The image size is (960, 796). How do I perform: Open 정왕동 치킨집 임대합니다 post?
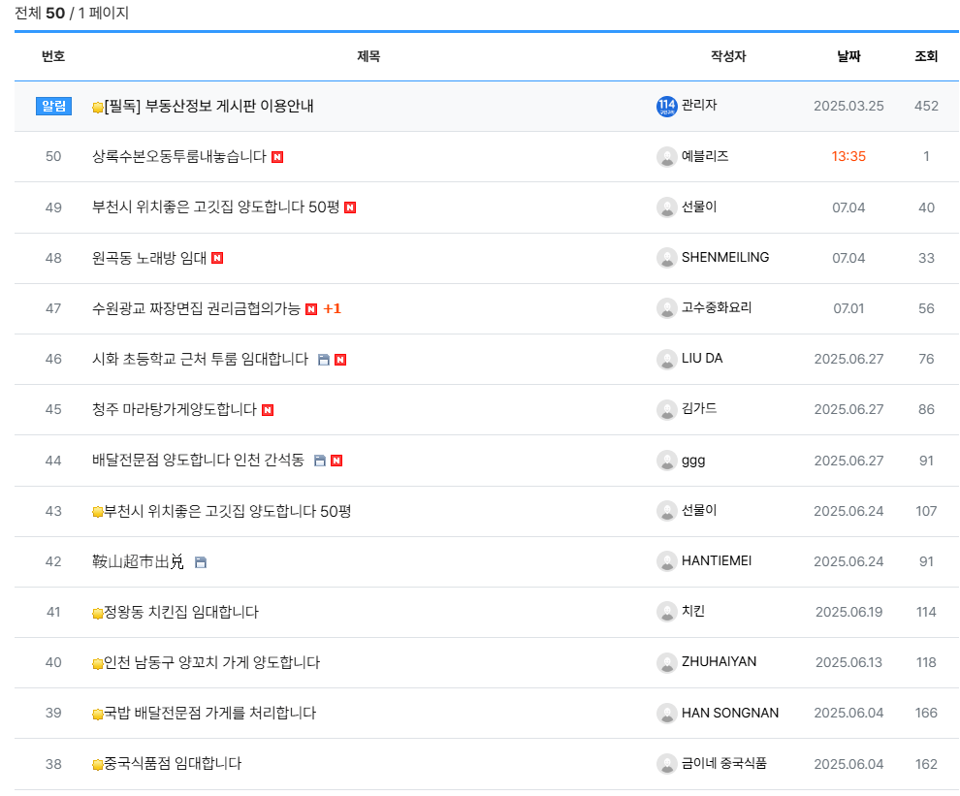[x=180, y=612]
